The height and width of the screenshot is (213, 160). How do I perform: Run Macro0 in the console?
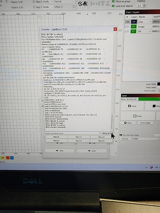coord(56,137)
